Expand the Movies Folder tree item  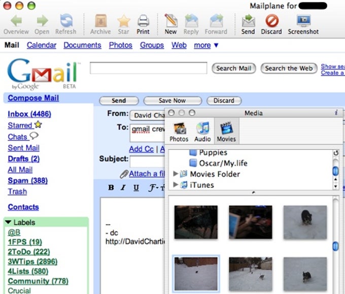coord(176,174)
